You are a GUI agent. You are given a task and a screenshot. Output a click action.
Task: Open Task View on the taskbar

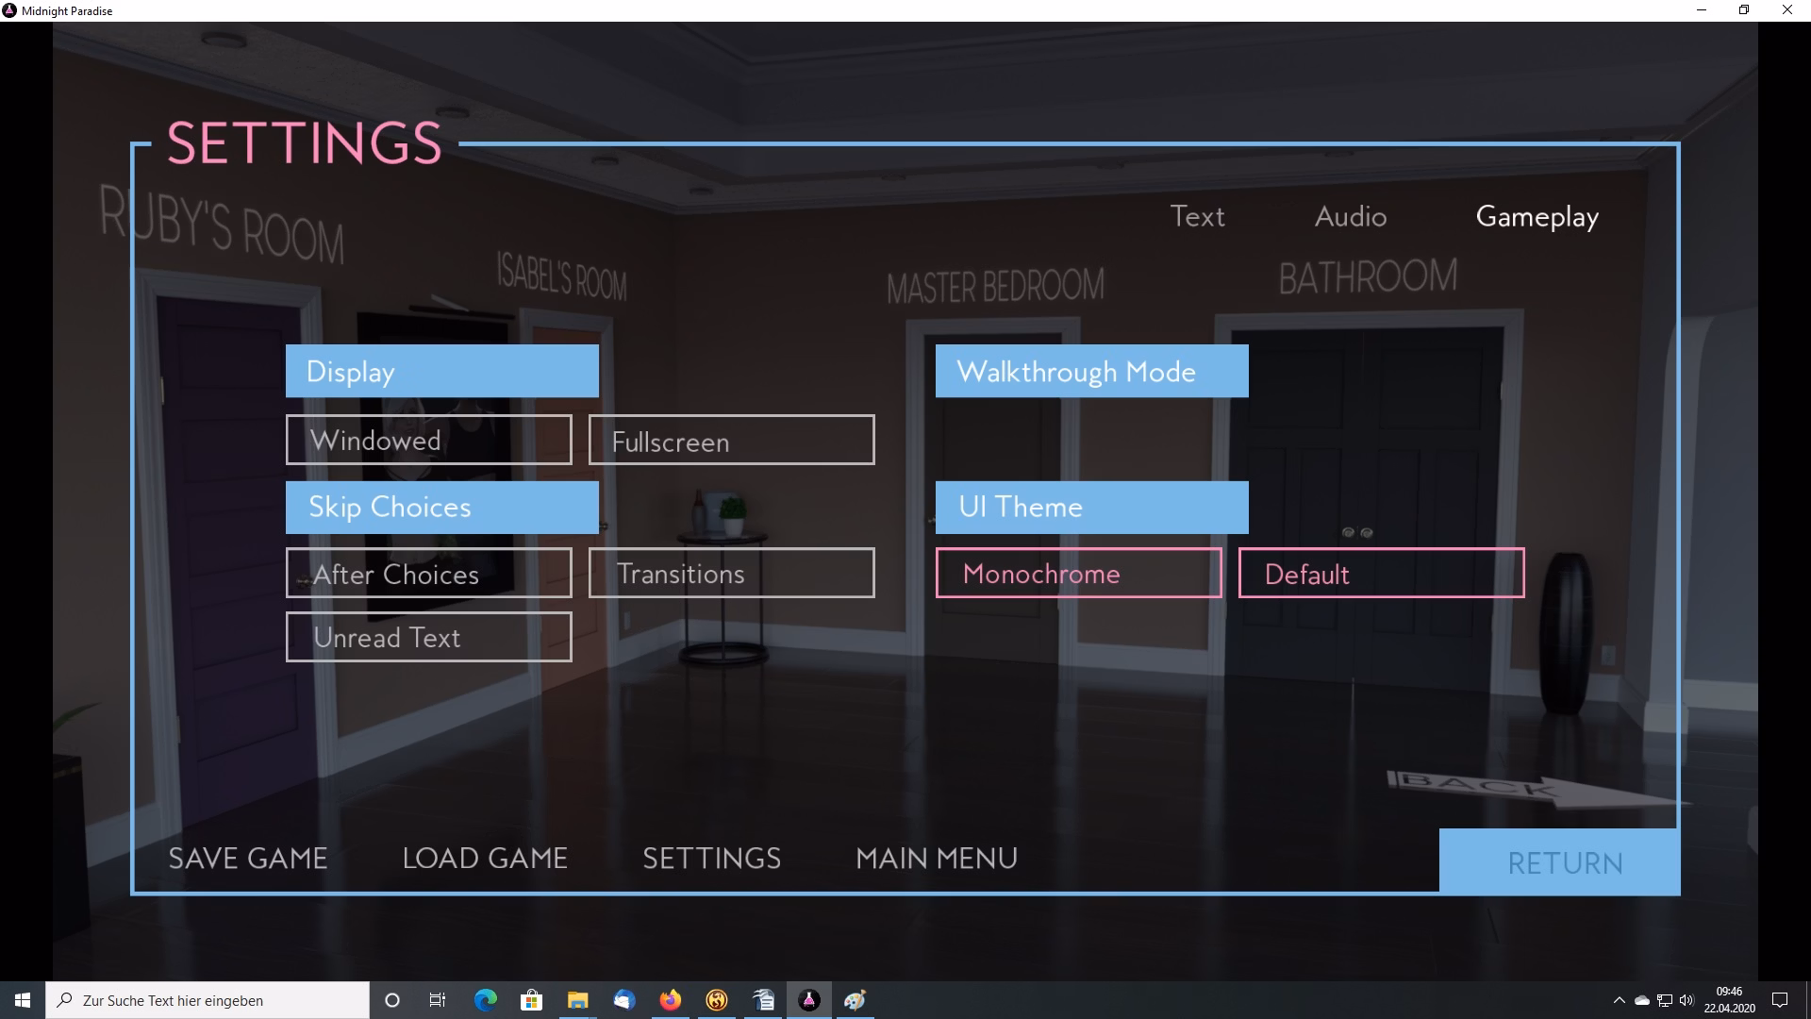[437, 1000]
